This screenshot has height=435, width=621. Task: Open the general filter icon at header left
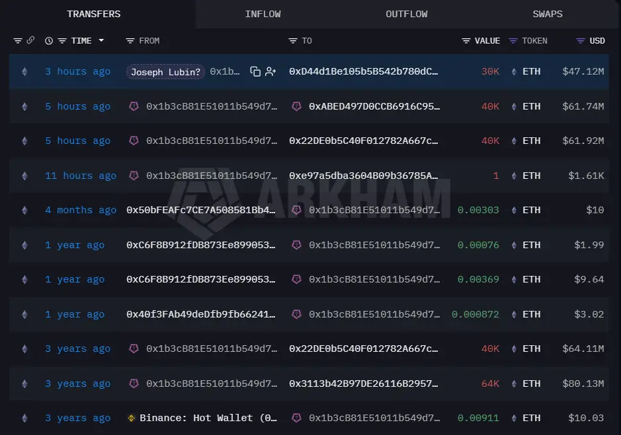coord(18,41)
